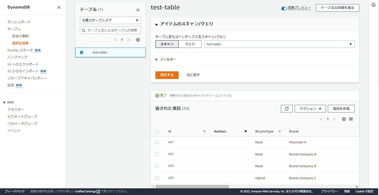Select the test-table radio button
379x195 pixels.
tap(81, 52)
